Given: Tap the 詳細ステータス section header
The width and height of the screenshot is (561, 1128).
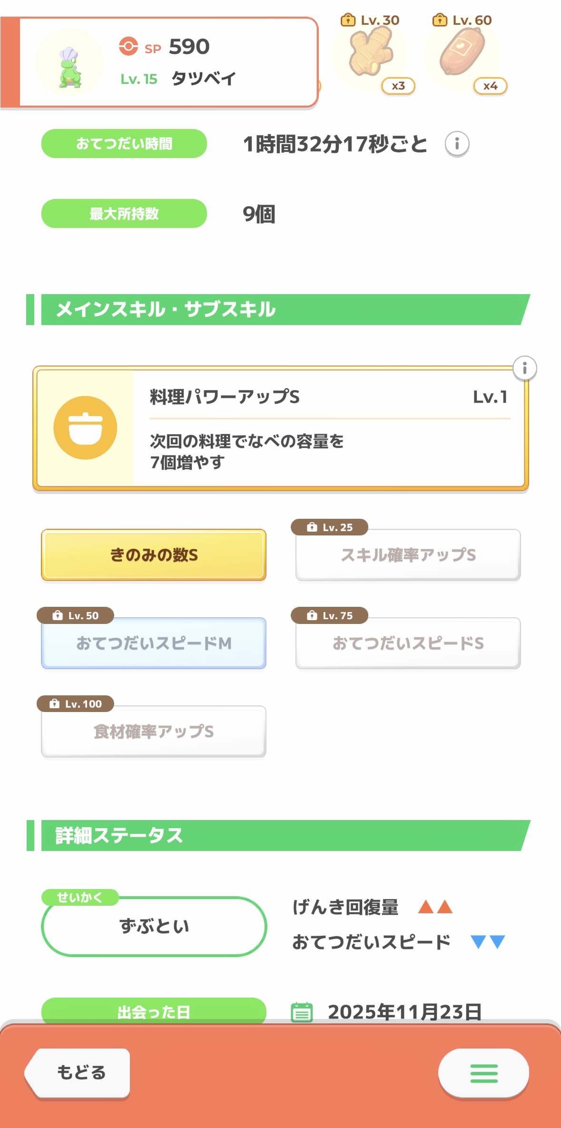Looking at the screenshot, I should click(281, 835).
